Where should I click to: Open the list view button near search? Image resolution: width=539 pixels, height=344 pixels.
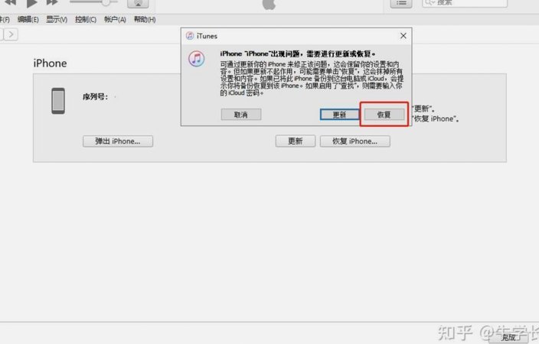[x=401, y=3]
